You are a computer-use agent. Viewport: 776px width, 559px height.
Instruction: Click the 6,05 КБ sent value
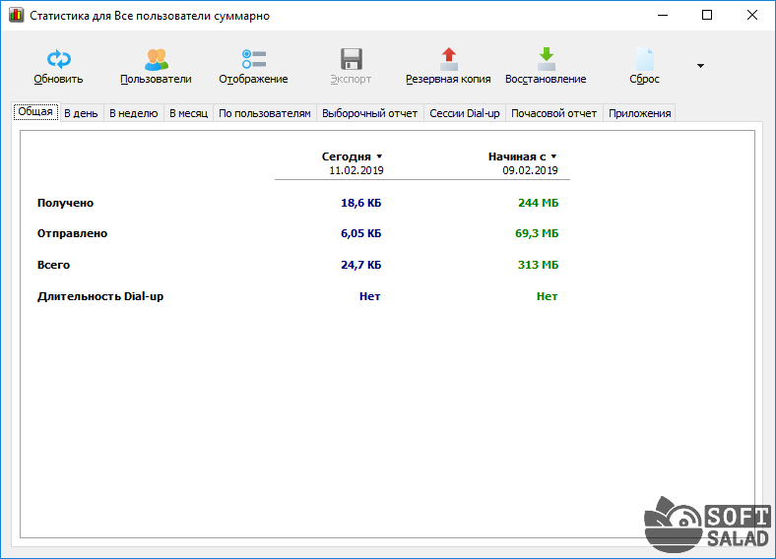tap(361, 233)
